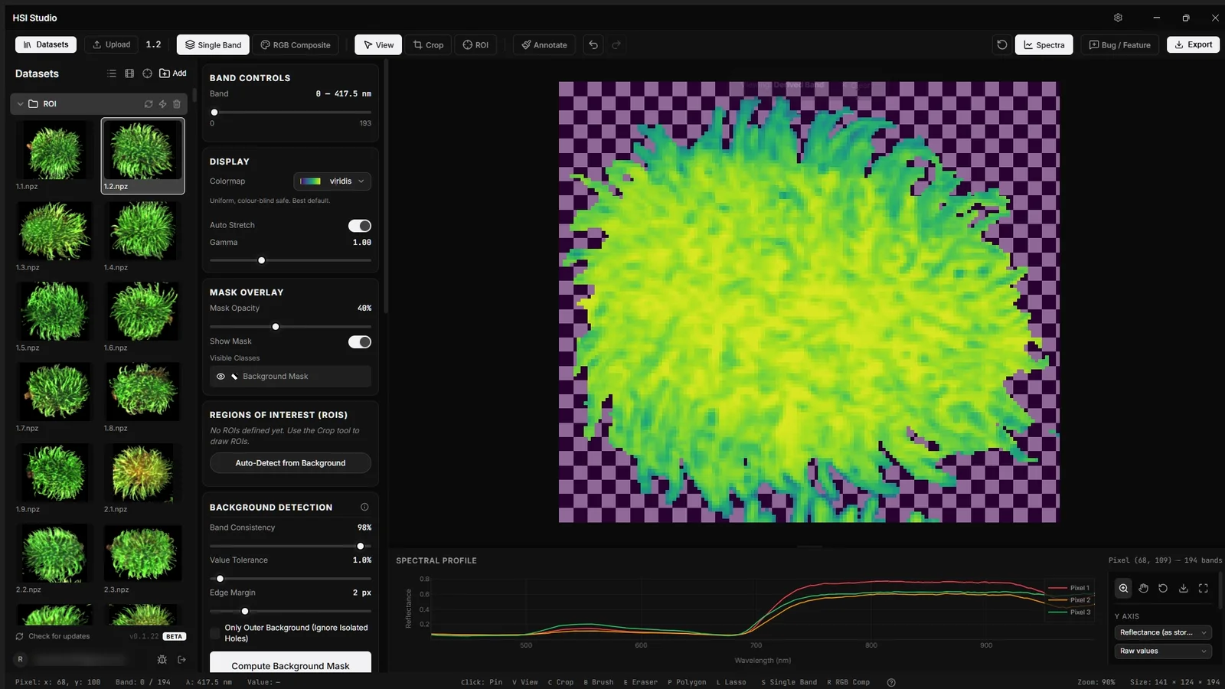Open settings gear in title bar
This screenshot has height=689, width=1225.
click(x=1118, y=18)
